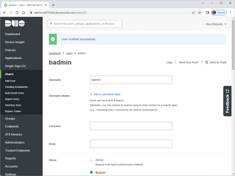This screenshot has width=235, height=176.
Task: Click the Username input field
Action: pos(131,80)
